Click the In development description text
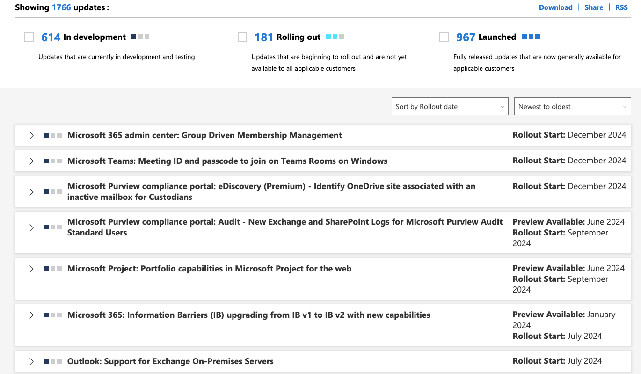641x374 pixels. [117, 57]
